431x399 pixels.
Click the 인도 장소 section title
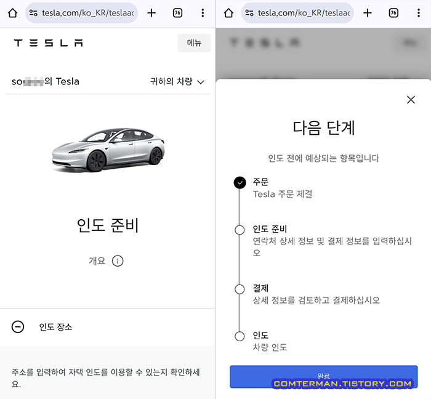55,327
